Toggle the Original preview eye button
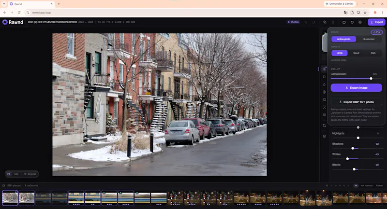Image resolution: width=387 pixels, height=209 pixels. click(30, 174)
